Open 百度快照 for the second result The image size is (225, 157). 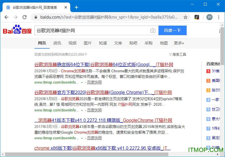[94, 110]
